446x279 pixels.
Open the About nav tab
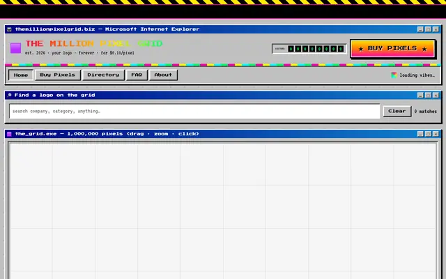click(x=163, y=75)
